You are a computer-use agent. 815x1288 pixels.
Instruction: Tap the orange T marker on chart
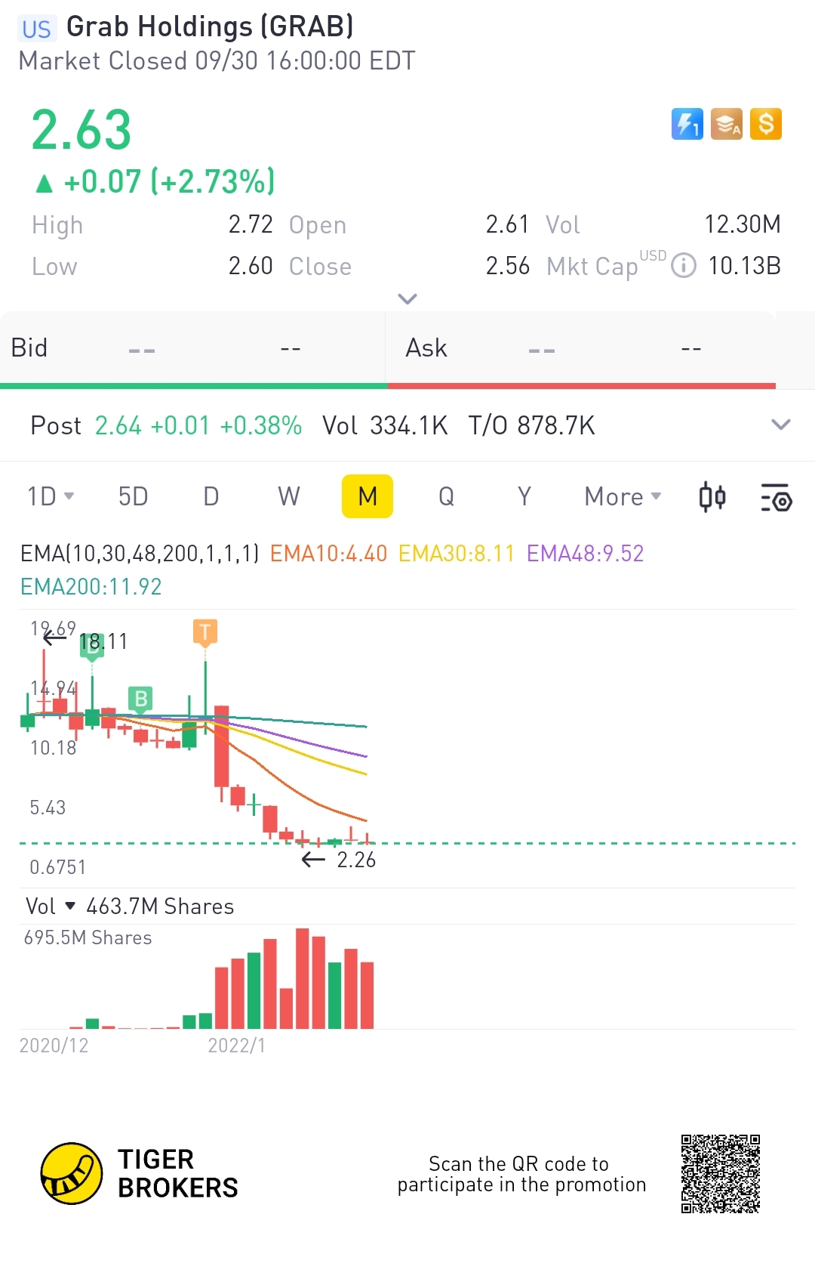[x=205, y=632]
